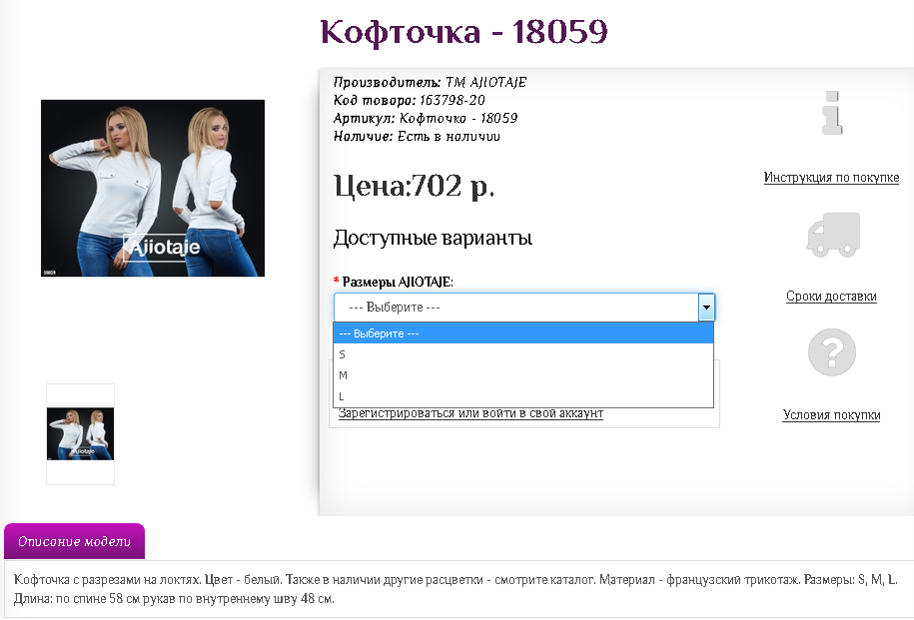
Task: Collapse the Размеры AJIOTAJE dropdown arrow
Action: [706, 308]
